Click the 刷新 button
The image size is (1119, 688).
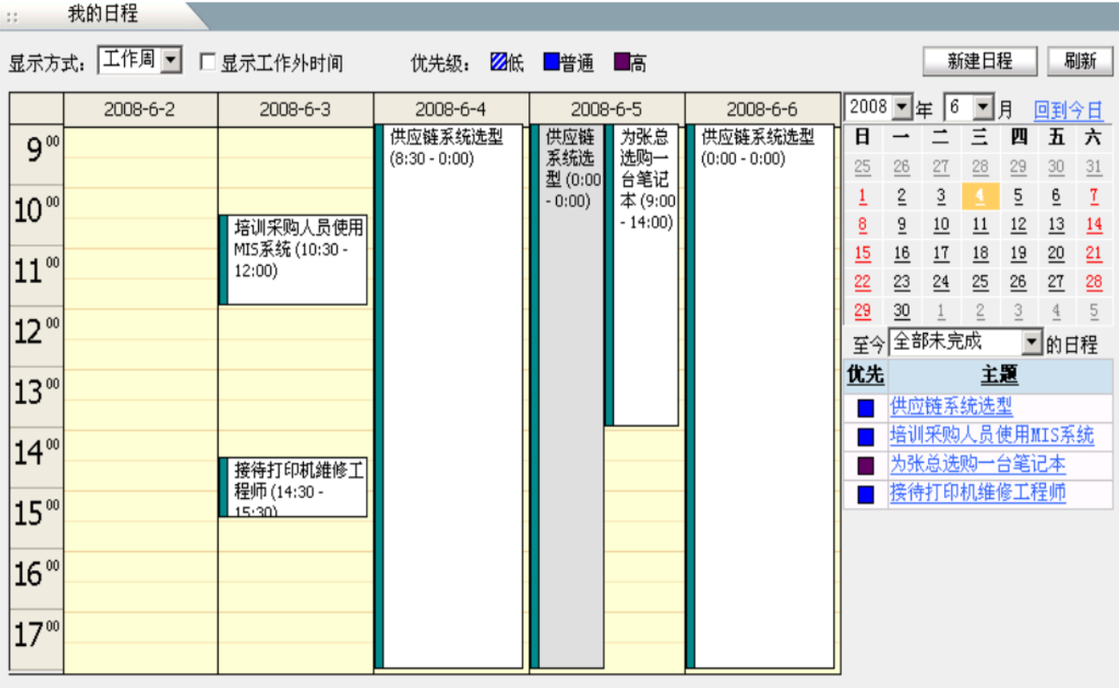1080,61
